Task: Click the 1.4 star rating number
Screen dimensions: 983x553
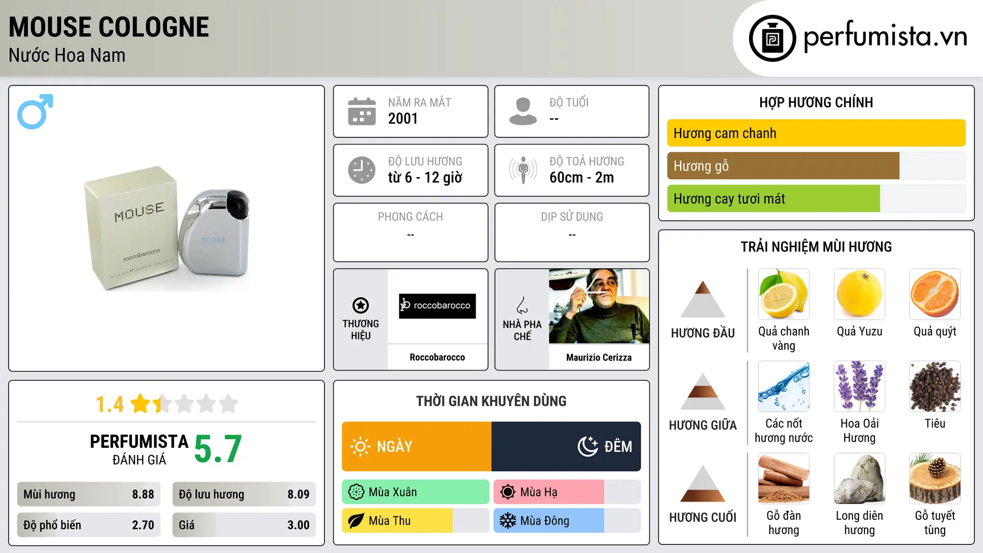Action: click(109, 404)
